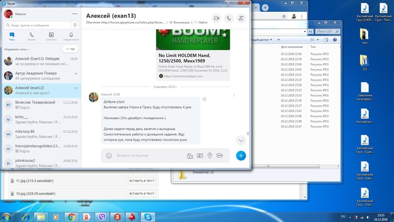
Task: Open the emoji picker
Action: click(109, 156)
